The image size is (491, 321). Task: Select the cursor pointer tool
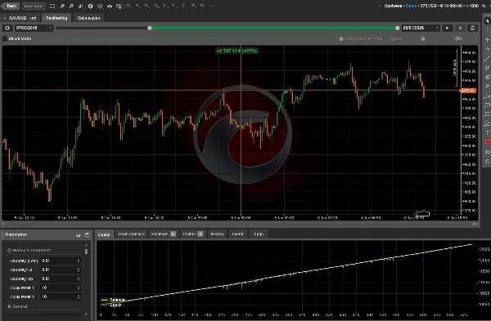click(x=487, y=21)
